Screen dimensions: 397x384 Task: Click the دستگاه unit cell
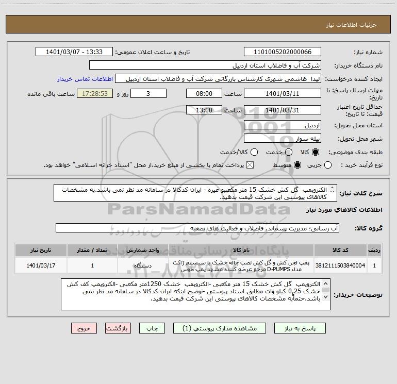point(143,265)
